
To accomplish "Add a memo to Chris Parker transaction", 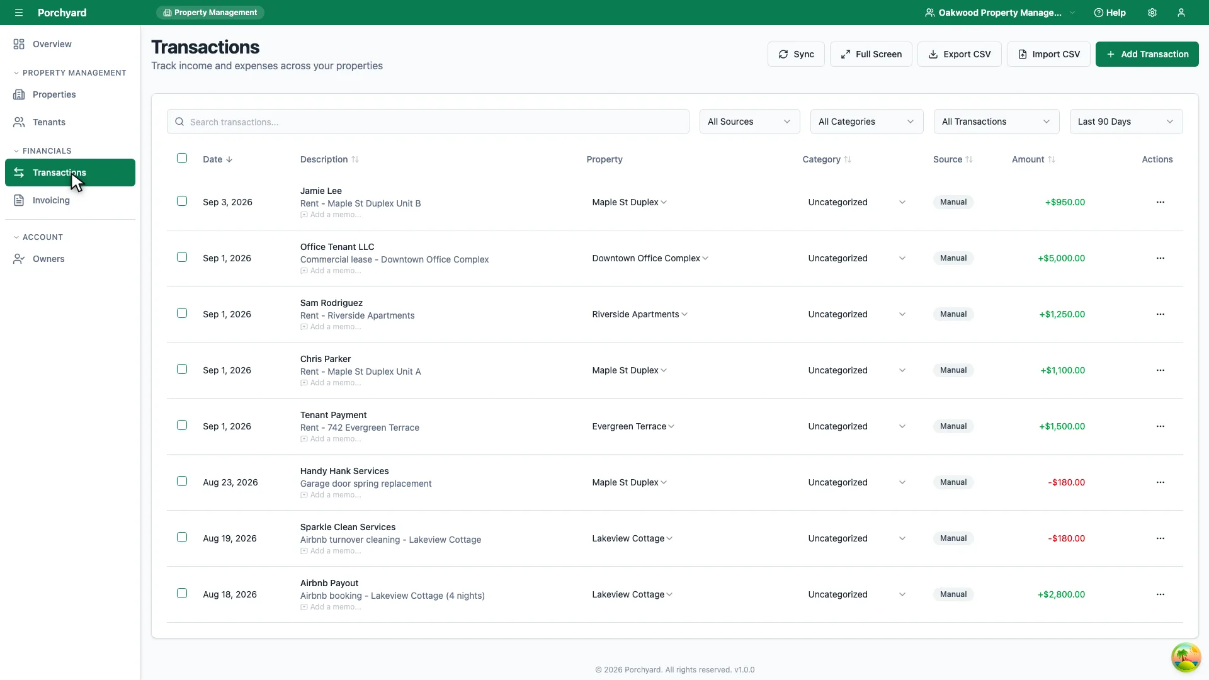I will pos(331,383).
